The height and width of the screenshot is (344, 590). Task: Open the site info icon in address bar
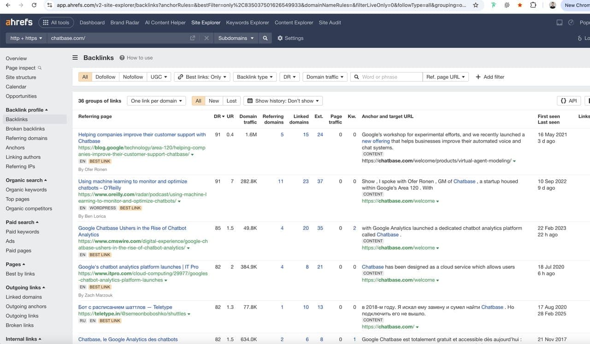[49, 5]
